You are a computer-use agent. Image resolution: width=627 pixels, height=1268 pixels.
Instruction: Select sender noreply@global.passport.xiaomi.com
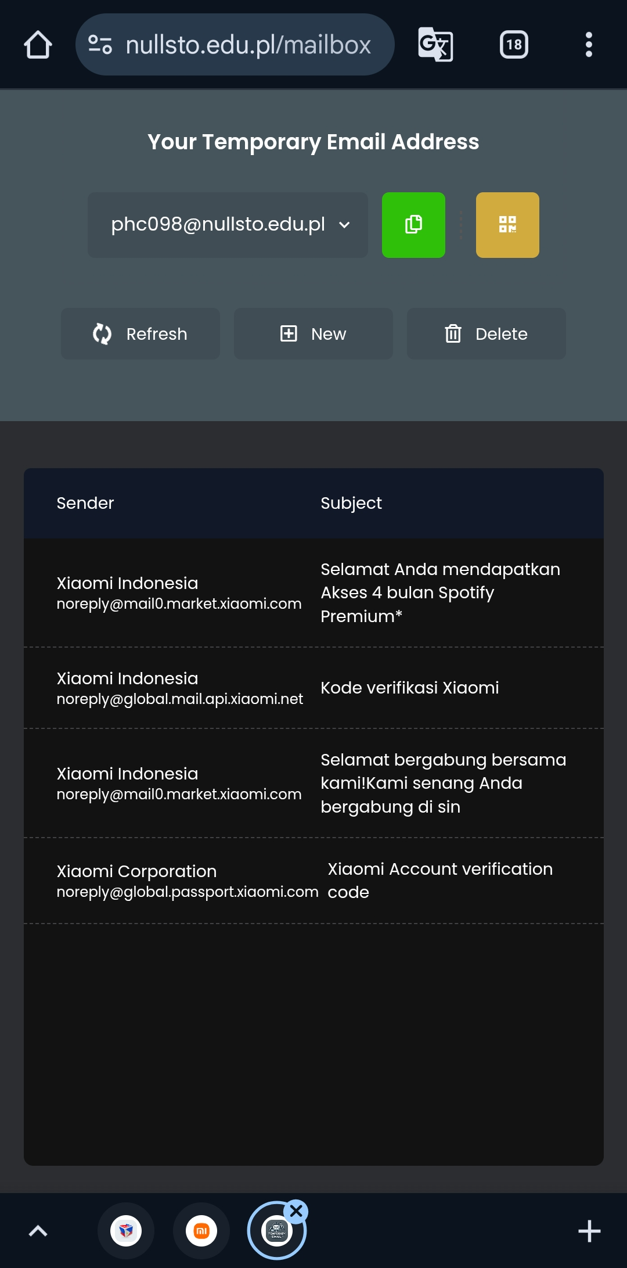tap(188, 892)
